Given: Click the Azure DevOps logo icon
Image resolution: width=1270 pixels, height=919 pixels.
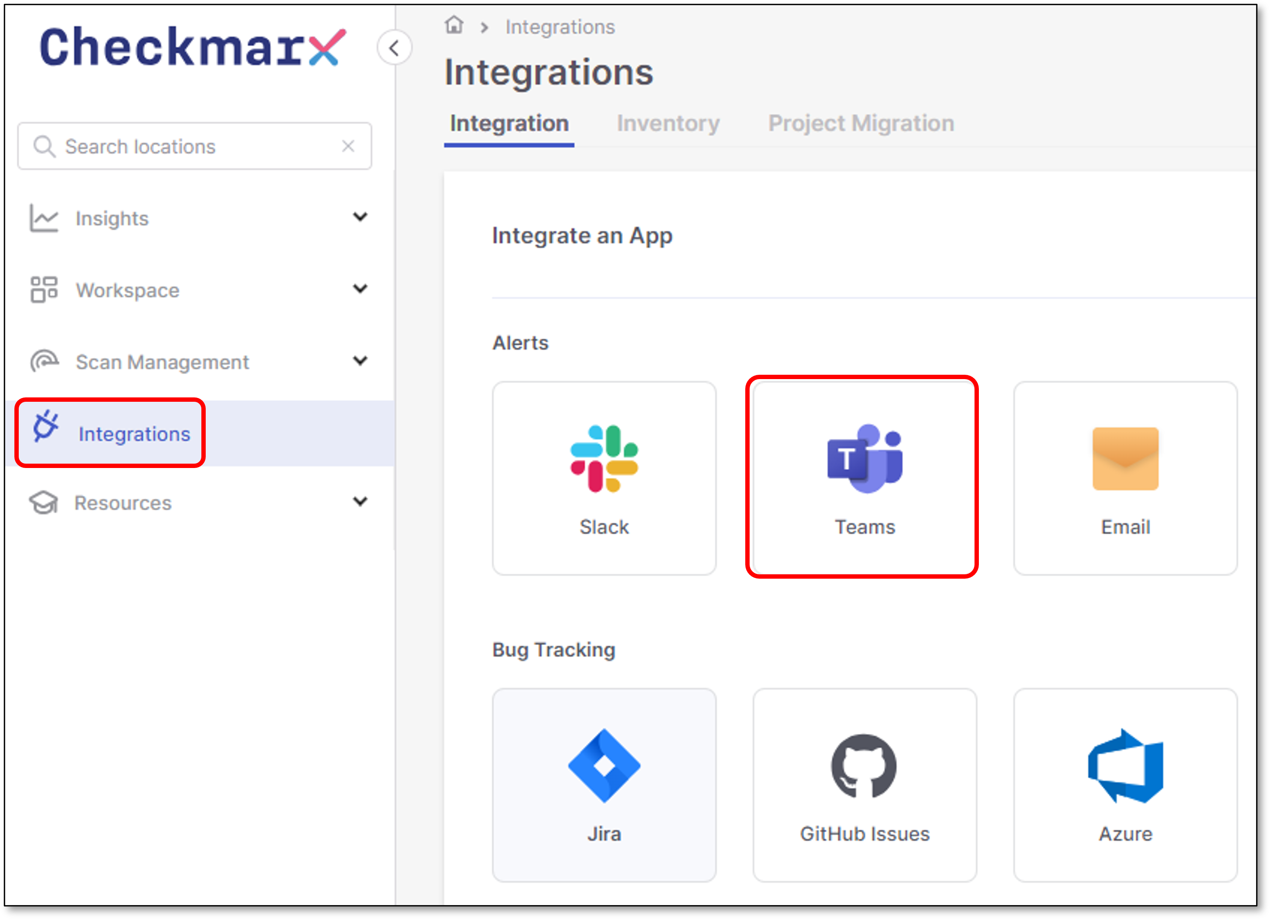Looking at the screenshot, I should pyautogui.click(x=1126, y=766).
